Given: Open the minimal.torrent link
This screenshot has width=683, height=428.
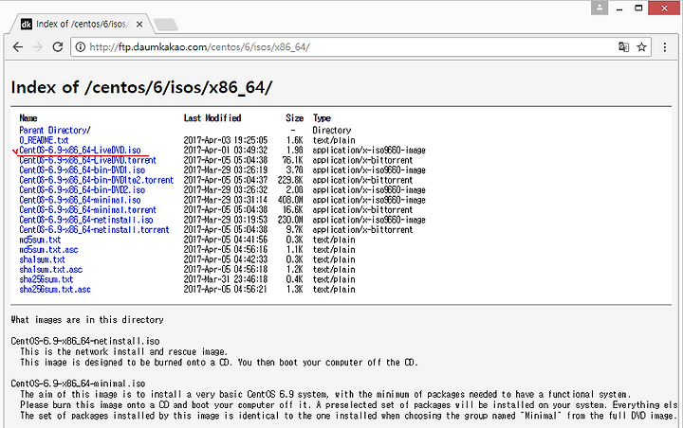Looking at the screenshot, I should click(x=87, y=209).
